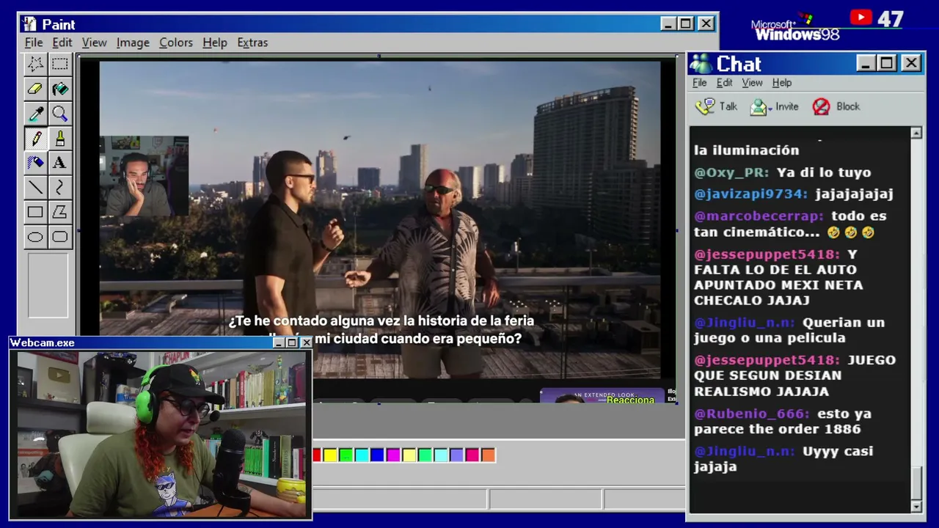Open the Edit menu in Chat window
Screen dimensions: 939x528
pyautogui.click(x=725, y=83)
